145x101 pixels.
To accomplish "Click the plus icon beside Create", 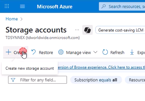I will click(8, 52).
